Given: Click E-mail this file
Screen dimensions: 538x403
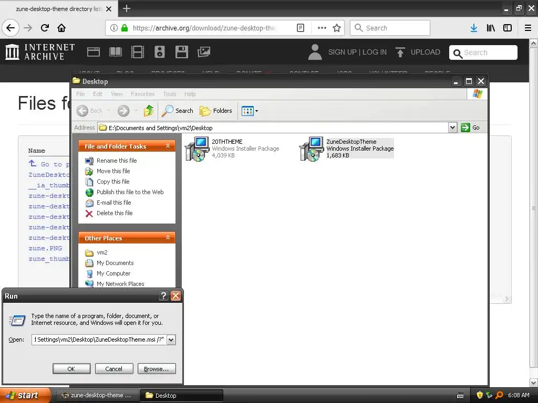Looking at the screenshot, I should point(108,203).
